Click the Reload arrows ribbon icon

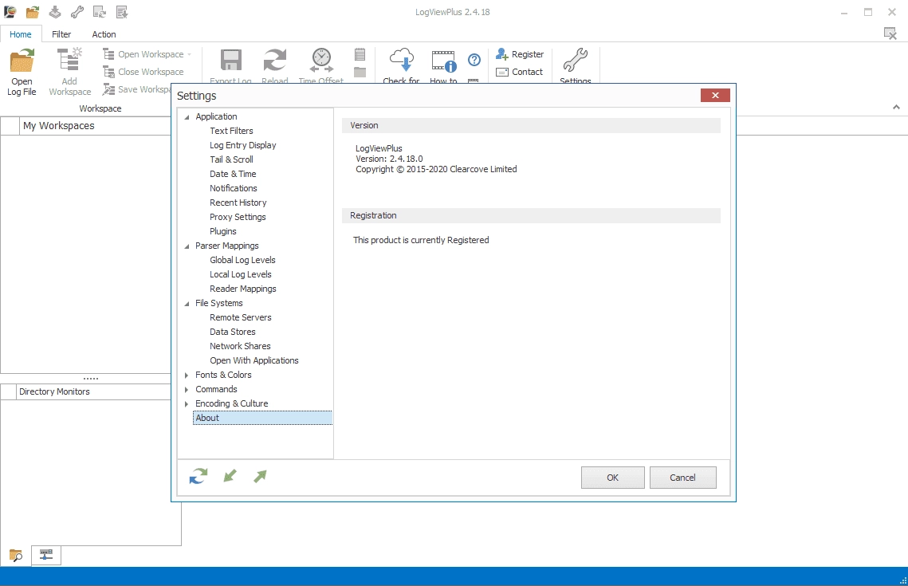[274, 61]
